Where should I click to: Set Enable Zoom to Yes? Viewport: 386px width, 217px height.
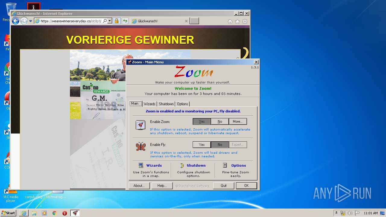[202, 121]
